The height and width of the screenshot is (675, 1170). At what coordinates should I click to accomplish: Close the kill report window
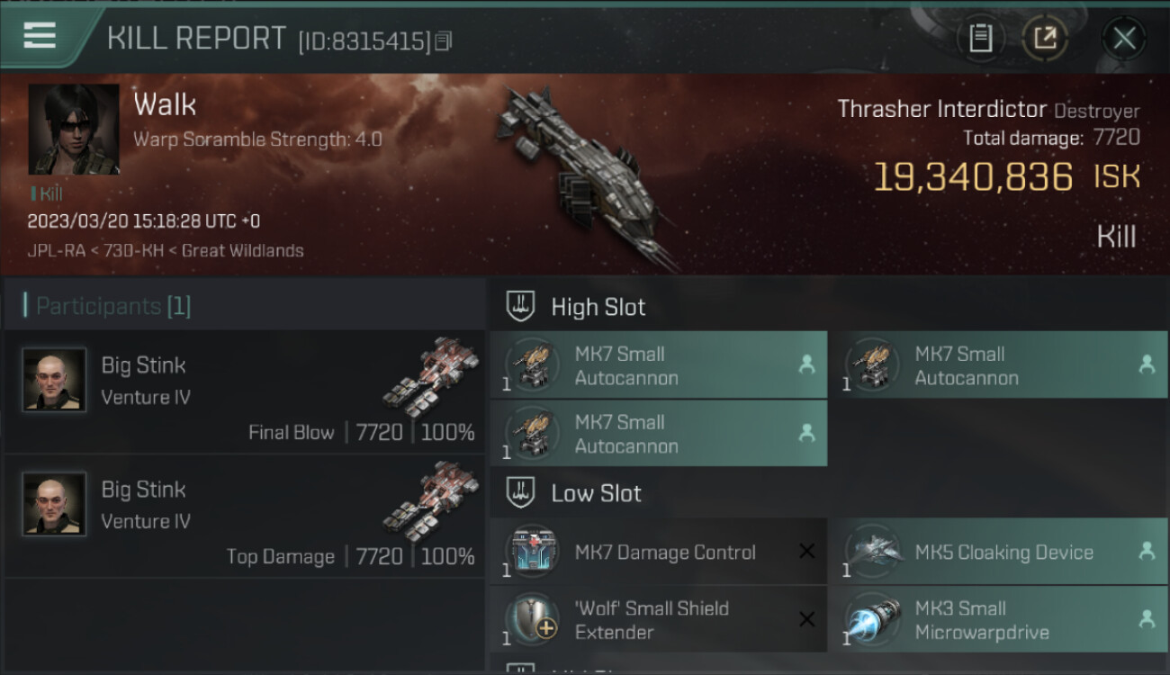(x=1123, y=38)
